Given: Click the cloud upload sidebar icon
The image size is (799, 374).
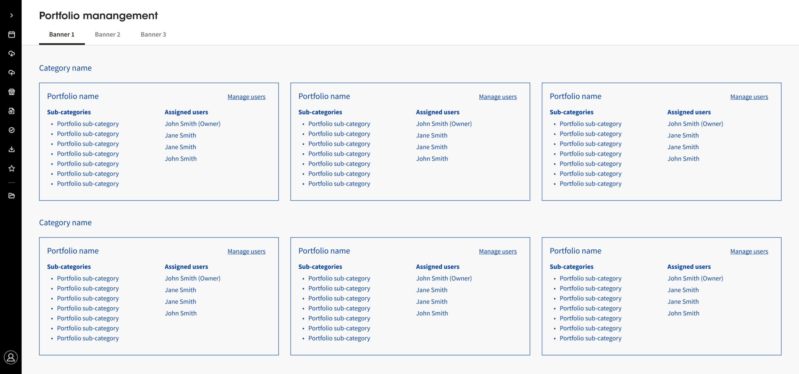Looking at the screenshot, I should (12, 73).
